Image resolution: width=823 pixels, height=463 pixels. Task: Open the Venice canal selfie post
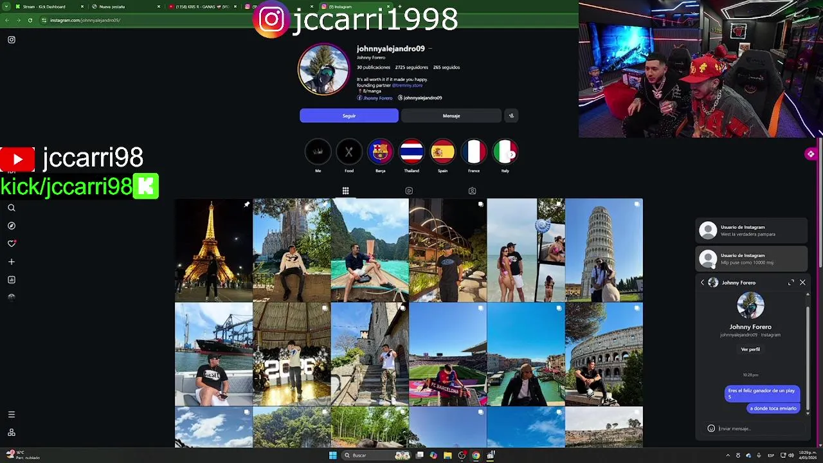point(525,354)
